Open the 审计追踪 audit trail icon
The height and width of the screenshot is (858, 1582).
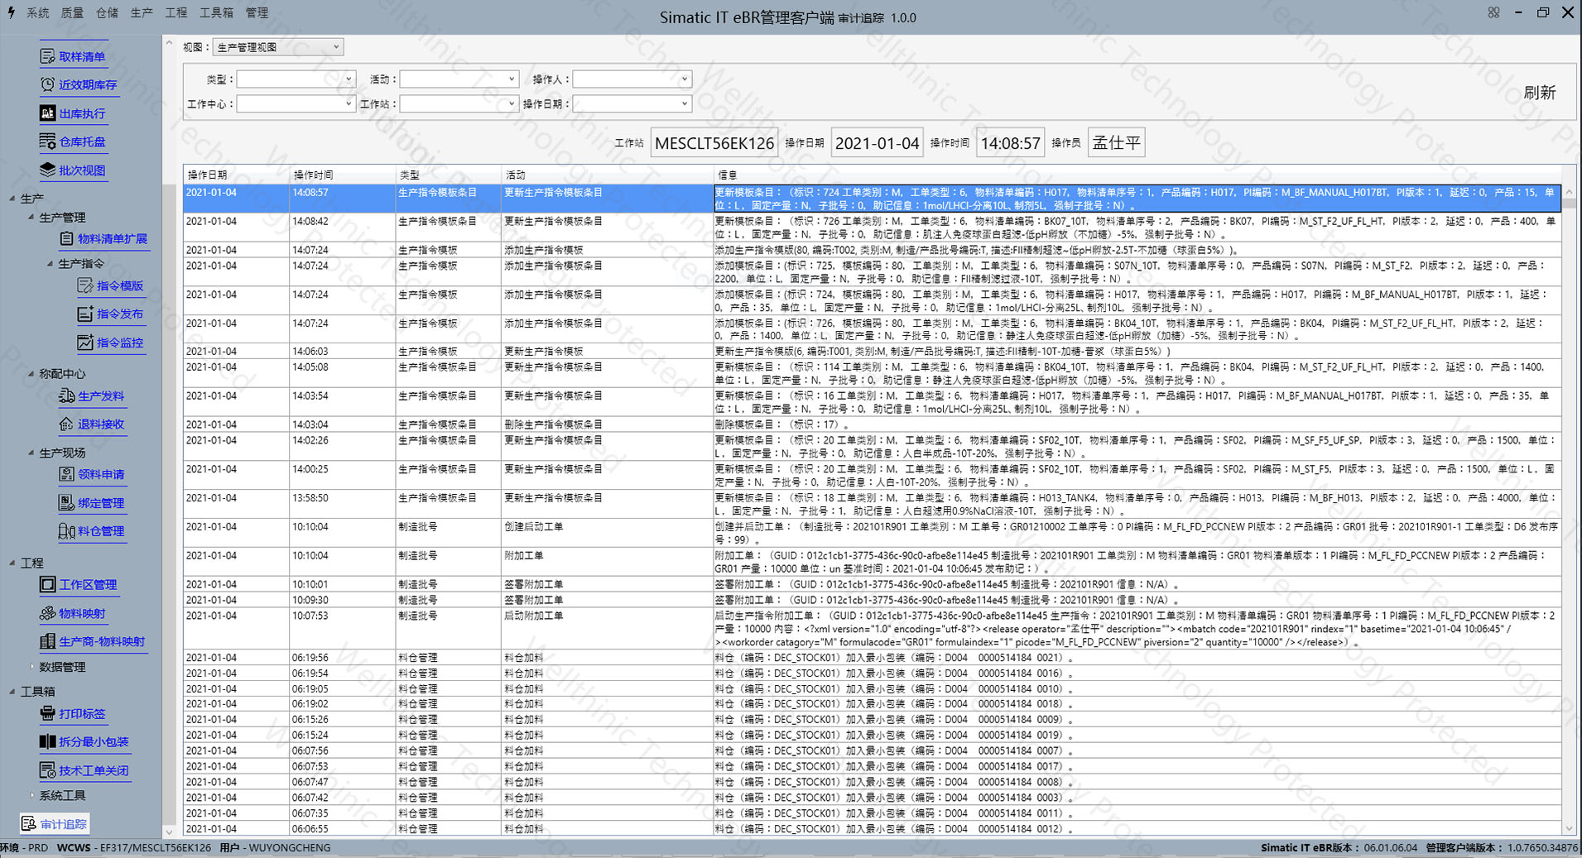pyautogui.click(x=29, y=824)
